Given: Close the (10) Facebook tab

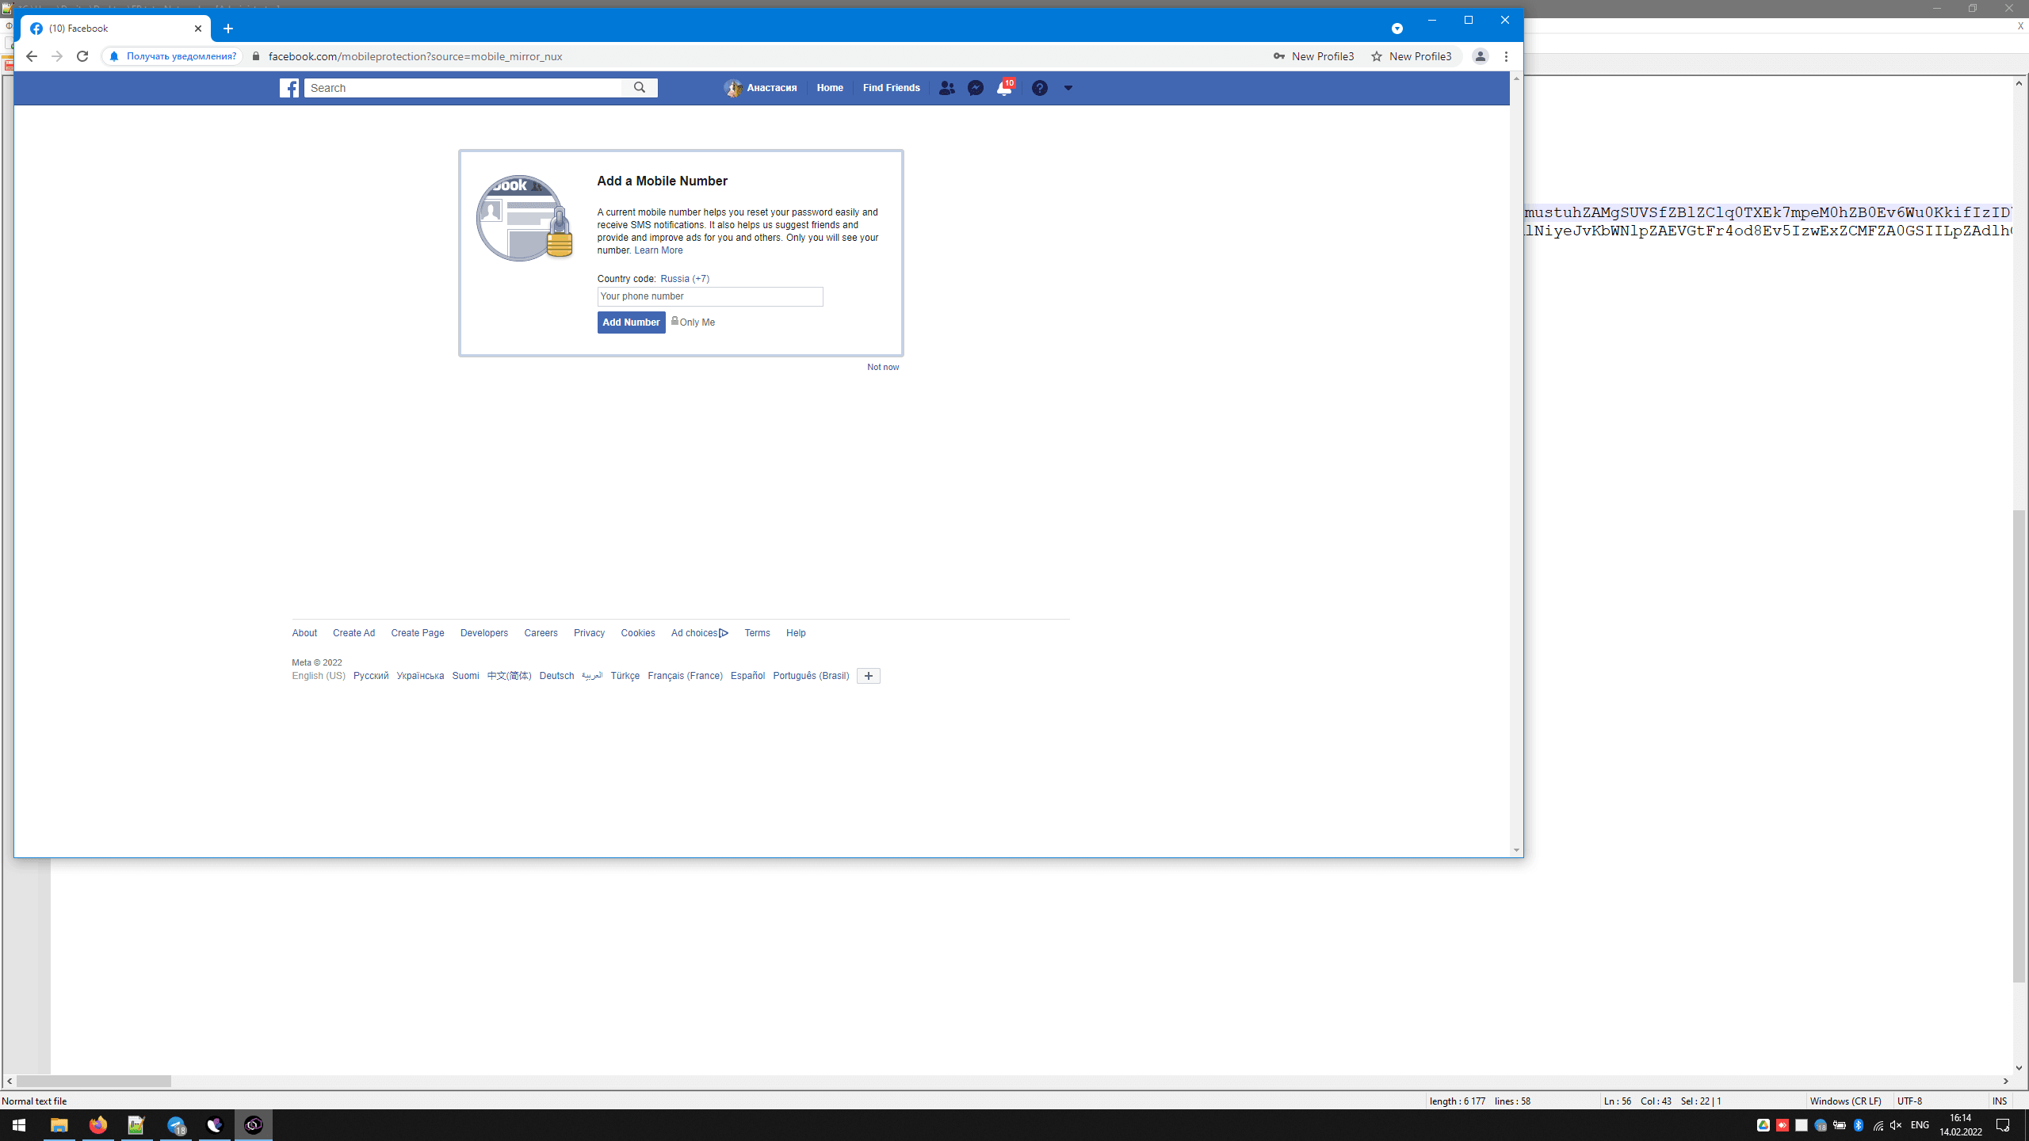Looking at the screenshot, I should (198, 29).
